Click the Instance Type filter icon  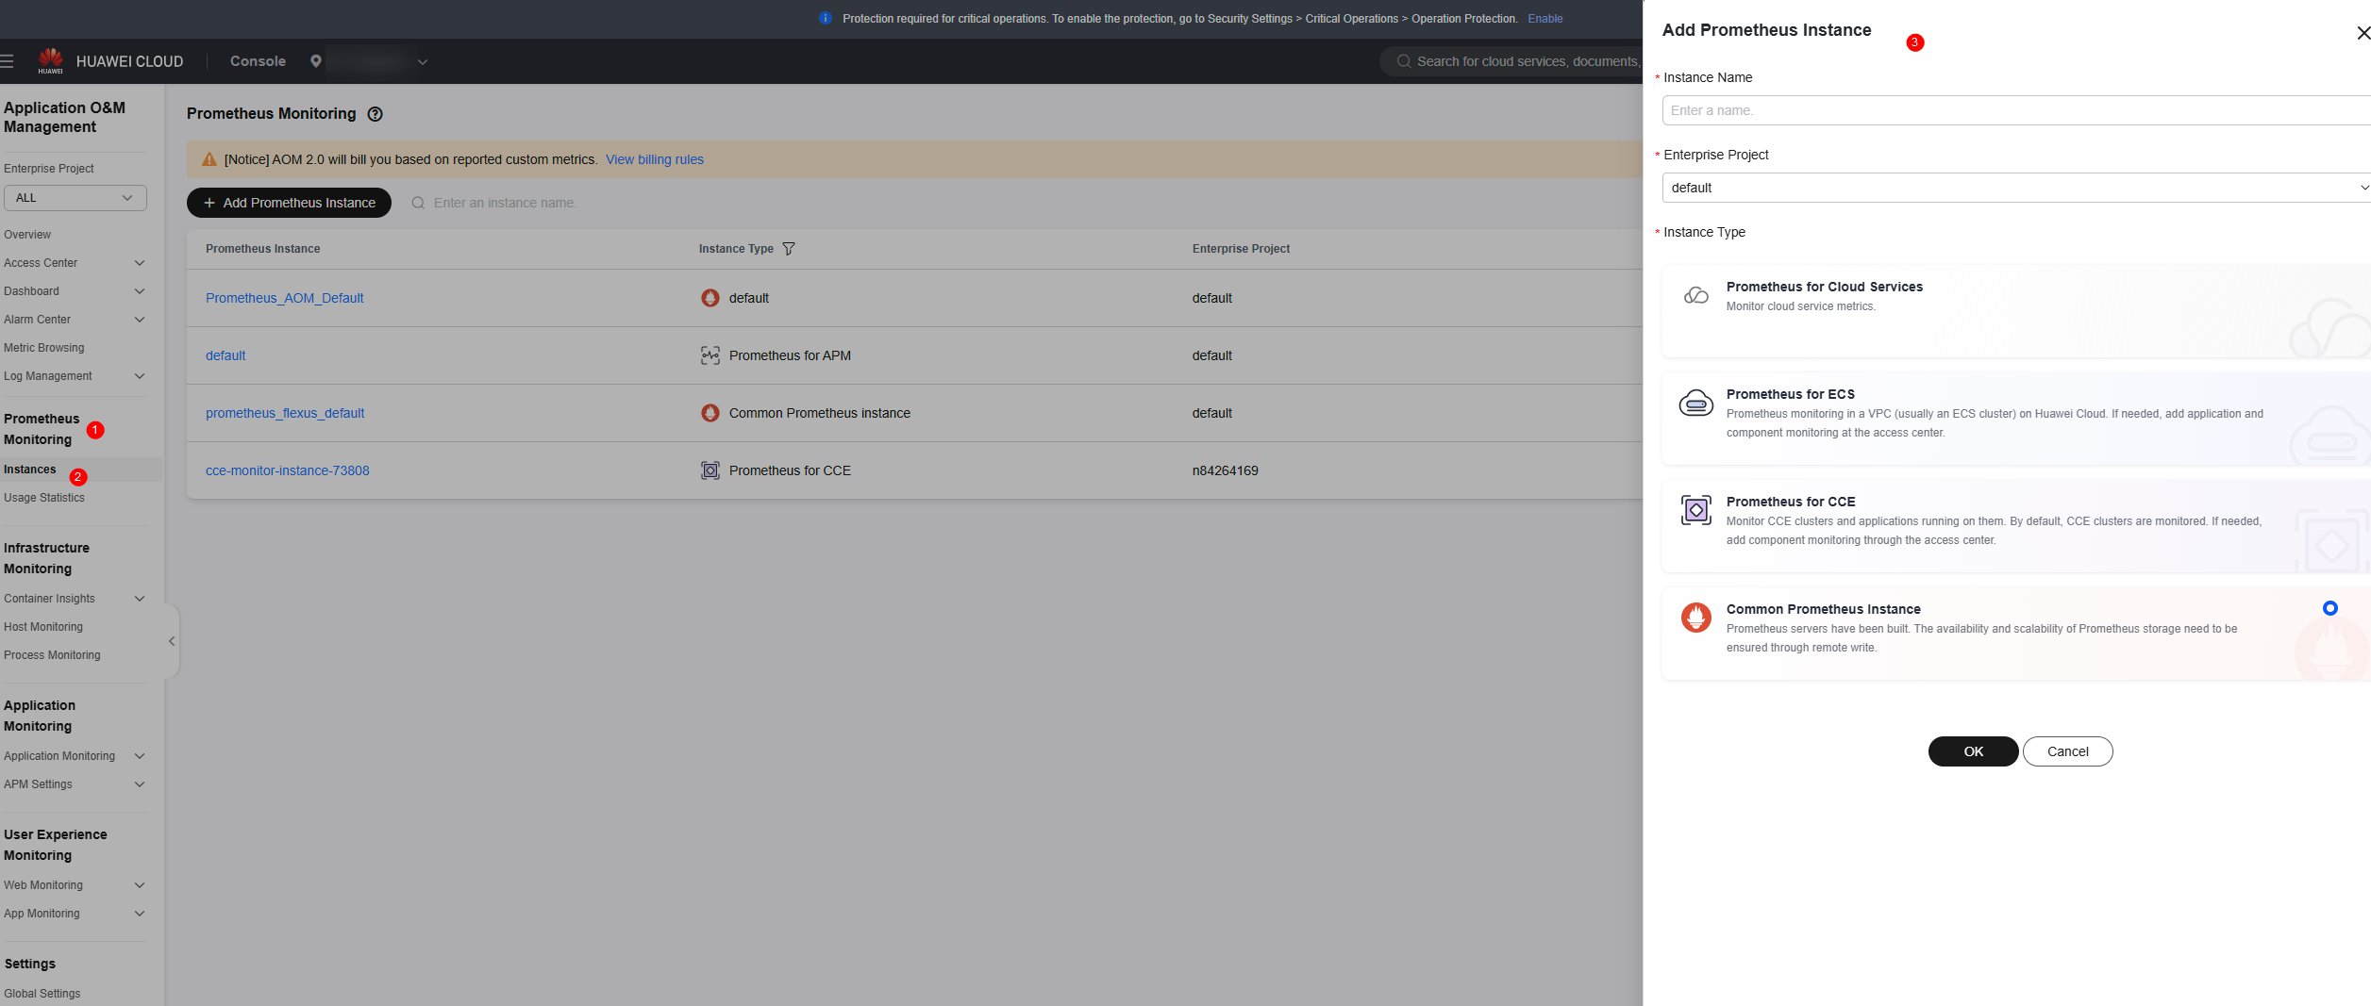click(789, 249)
